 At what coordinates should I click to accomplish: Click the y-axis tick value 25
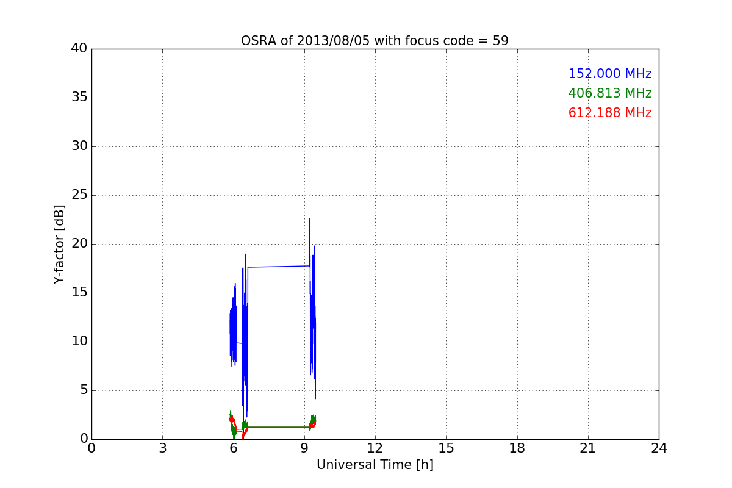pos(79,195)
